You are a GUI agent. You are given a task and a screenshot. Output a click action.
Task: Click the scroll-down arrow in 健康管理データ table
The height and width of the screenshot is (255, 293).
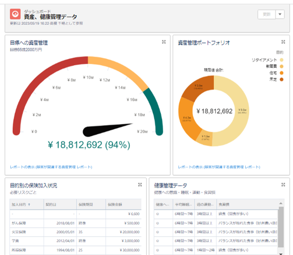[281, 253]
